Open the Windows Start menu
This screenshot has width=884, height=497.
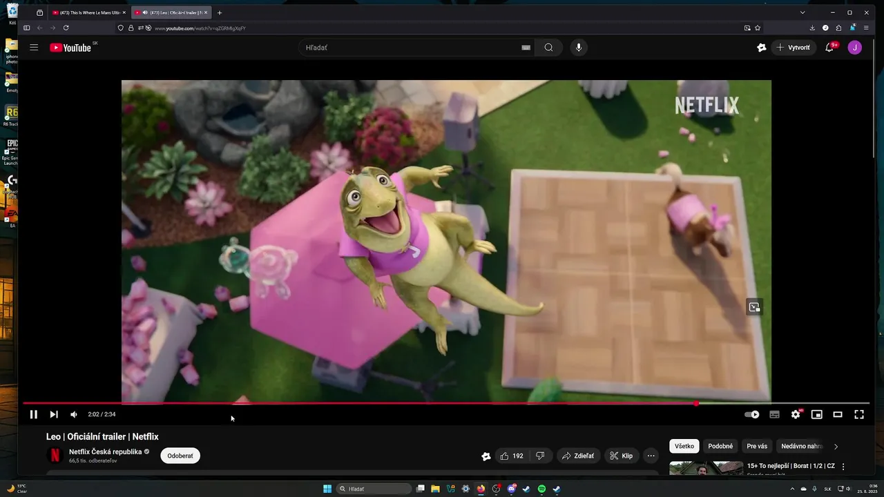(x=327, y=489)
